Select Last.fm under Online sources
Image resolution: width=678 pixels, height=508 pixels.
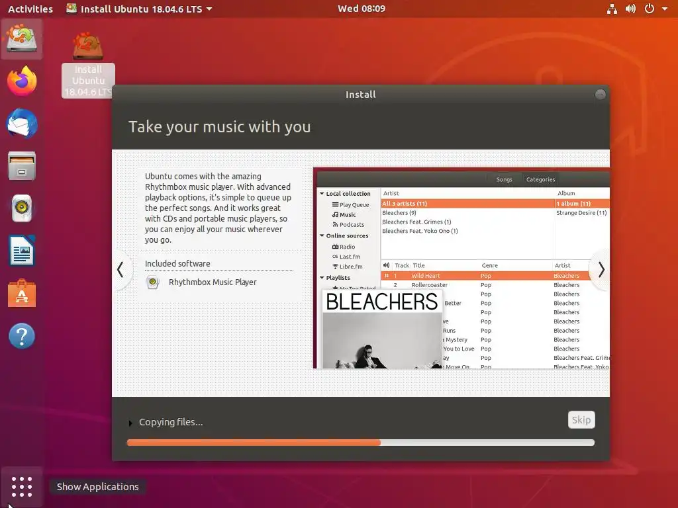tap(346, 257)
